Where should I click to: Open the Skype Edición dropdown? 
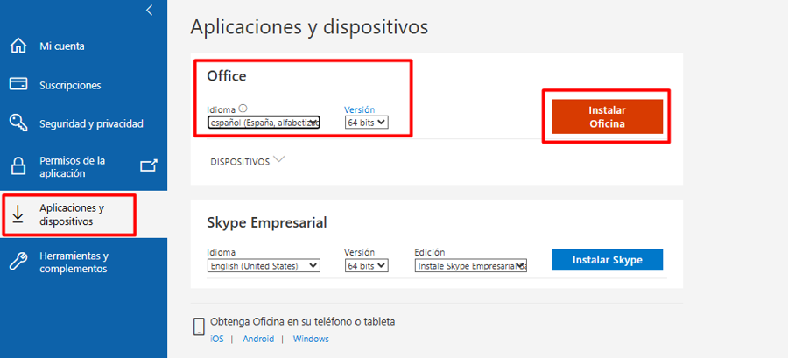[471, 265]
